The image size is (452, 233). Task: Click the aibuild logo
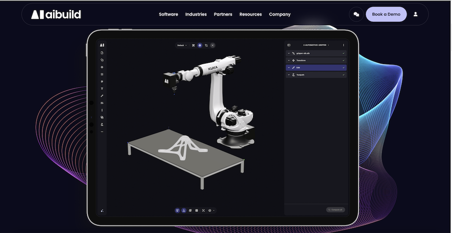point(56,15)
